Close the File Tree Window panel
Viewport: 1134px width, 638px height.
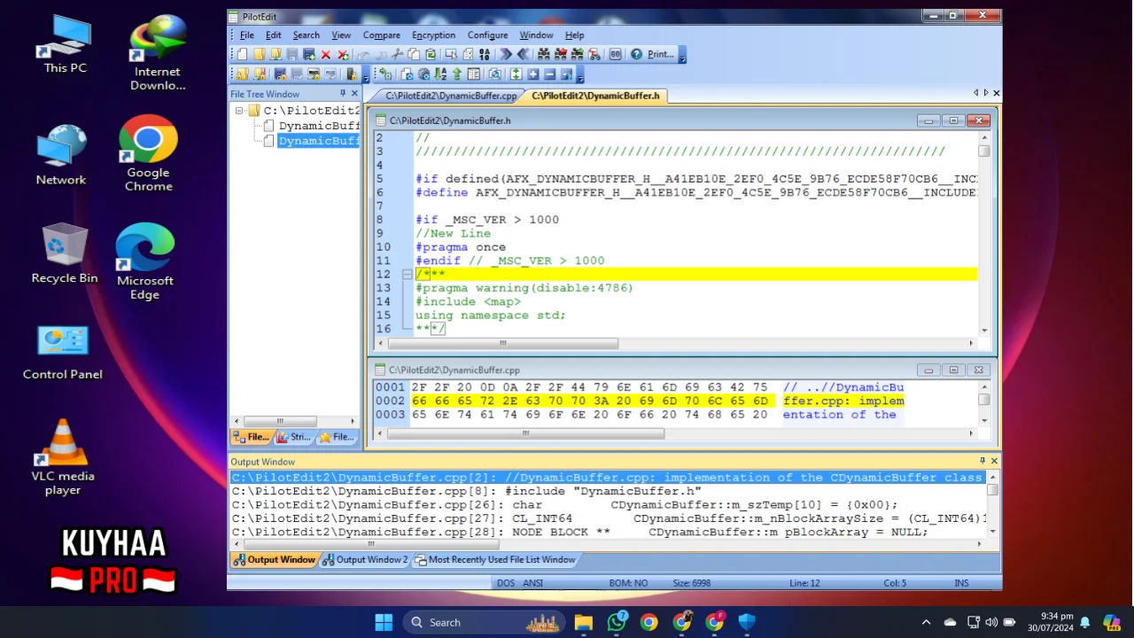354,93
